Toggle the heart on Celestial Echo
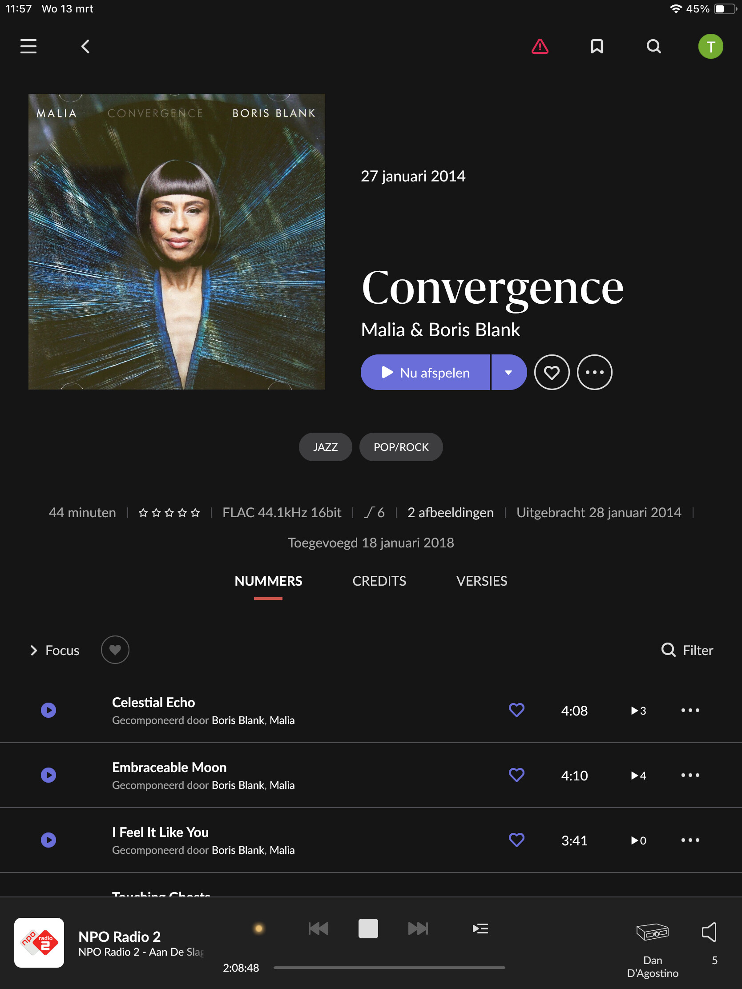 pyautogui.click(x=516, y=710)
